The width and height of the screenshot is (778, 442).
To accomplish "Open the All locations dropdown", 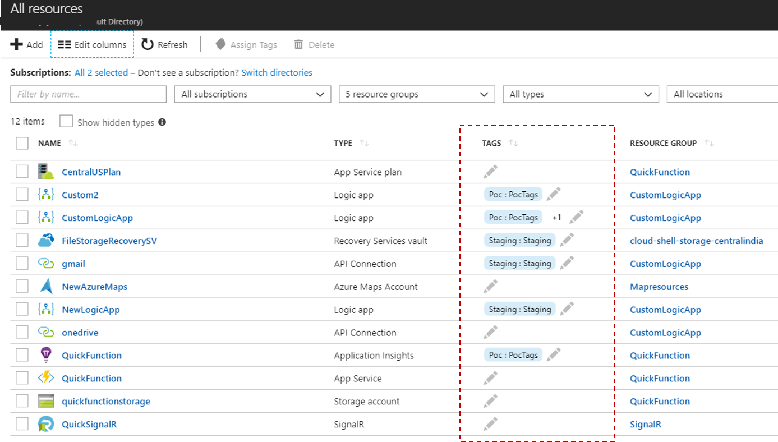I will click(x=722, y=94).
